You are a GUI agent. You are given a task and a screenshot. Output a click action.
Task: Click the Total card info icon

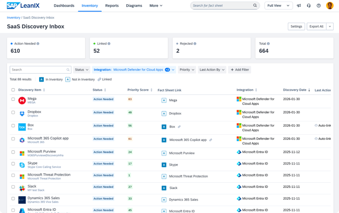tap(268, 43)
